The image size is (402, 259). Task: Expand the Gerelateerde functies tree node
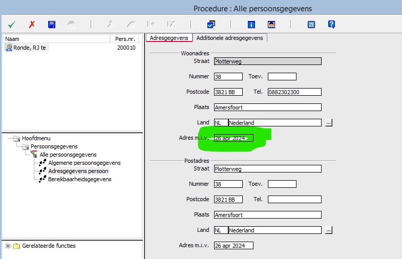pyautogui.click(x=8, y=246)
